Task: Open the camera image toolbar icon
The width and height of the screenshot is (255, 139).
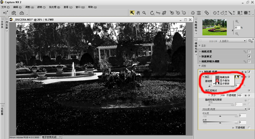Action: [x=14, y=13]
